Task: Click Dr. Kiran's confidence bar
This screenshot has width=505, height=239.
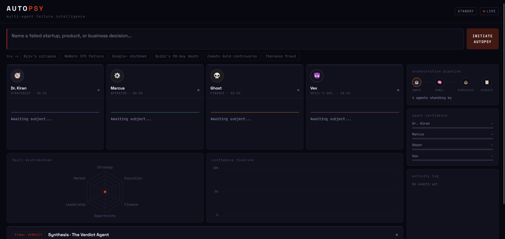Action: point(452,128)
